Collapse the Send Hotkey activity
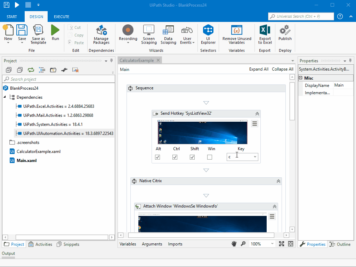356x267 pixels. click(257, 114)
